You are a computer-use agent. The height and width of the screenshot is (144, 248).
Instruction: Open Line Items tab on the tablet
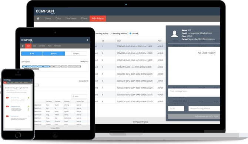42,46
